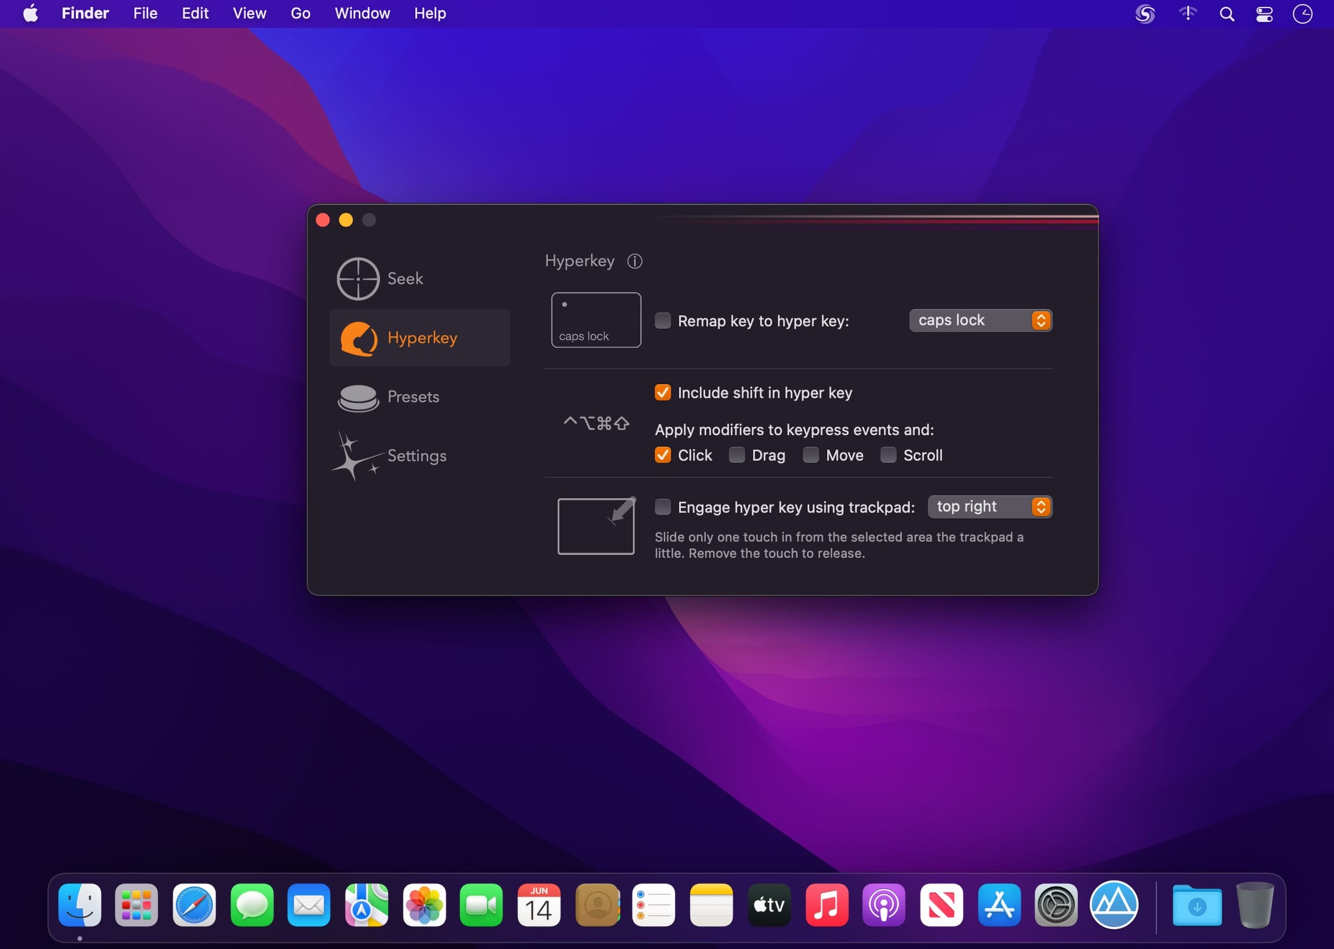Open the Window menu

click(x=363, y=13)
